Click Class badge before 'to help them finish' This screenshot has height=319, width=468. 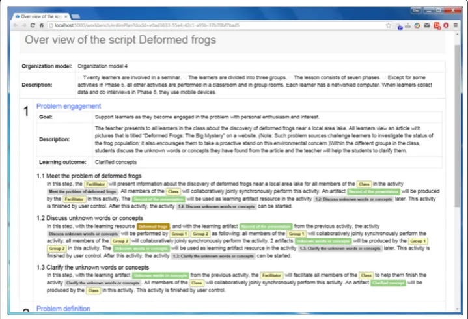366,275
